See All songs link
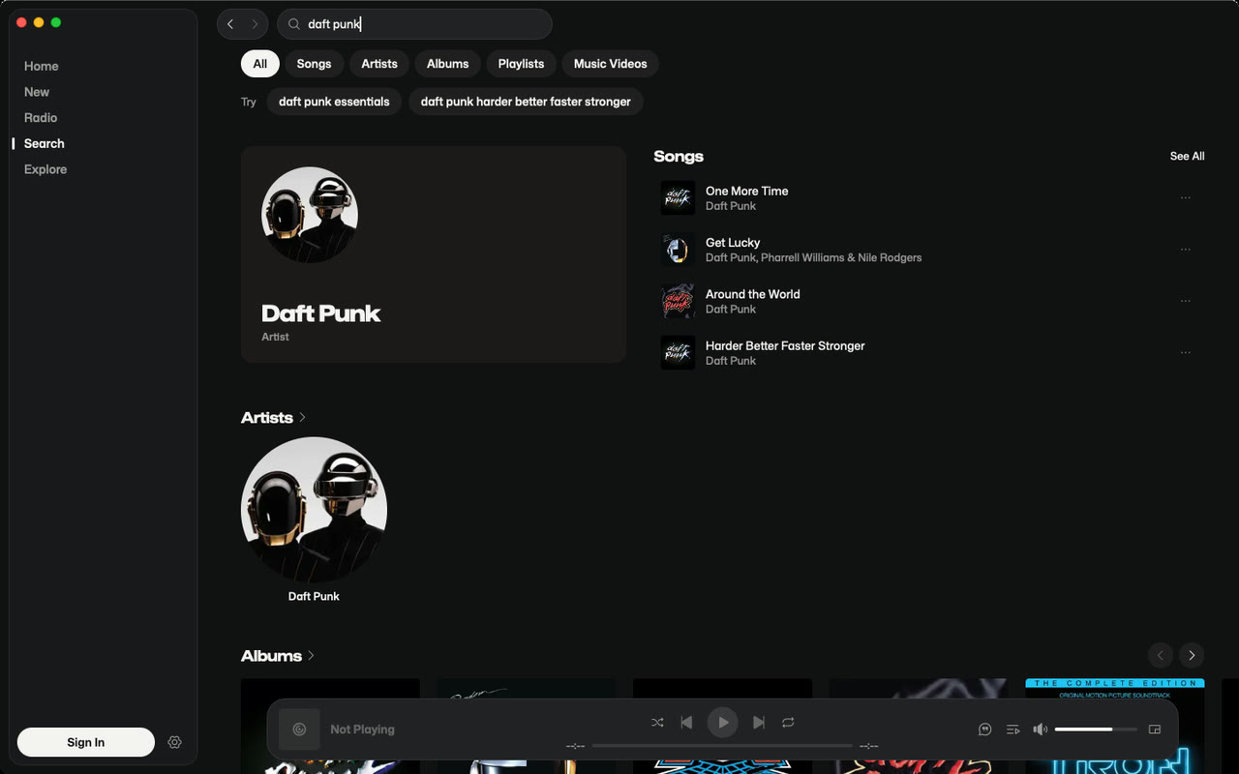This screenshot has width=1239, height=774. click(1187, 156)
